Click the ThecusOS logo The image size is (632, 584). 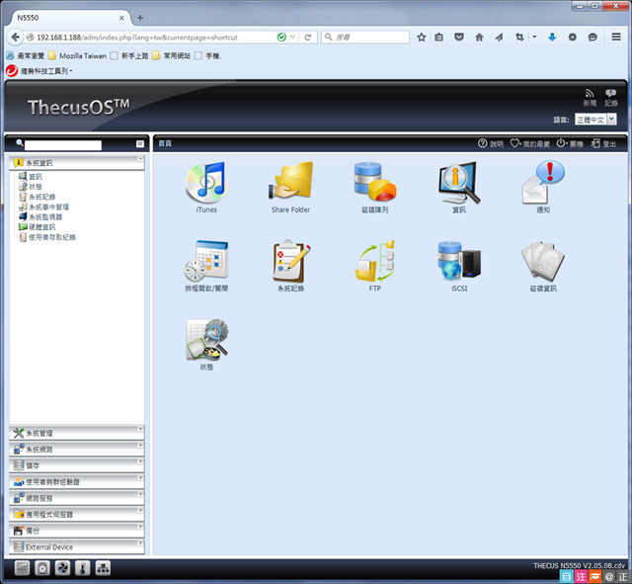pos(79,108)
